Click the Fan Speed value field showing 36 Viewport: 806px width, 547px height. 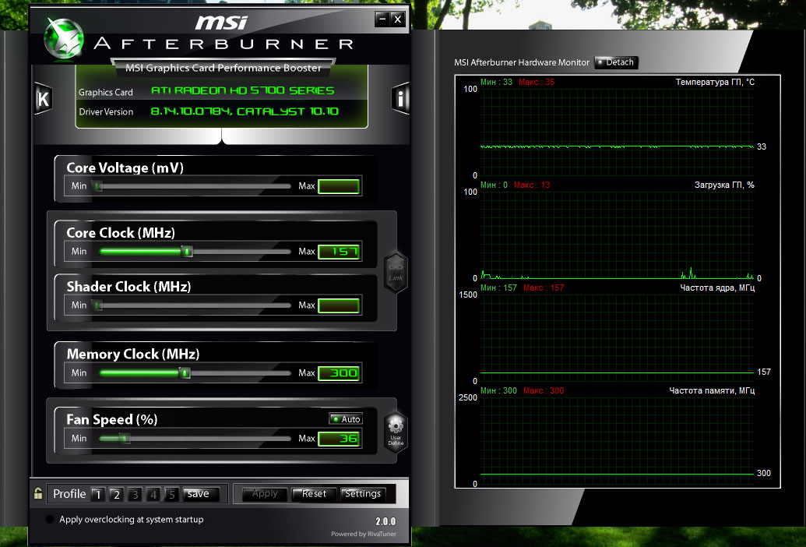[x=339, y=439]
